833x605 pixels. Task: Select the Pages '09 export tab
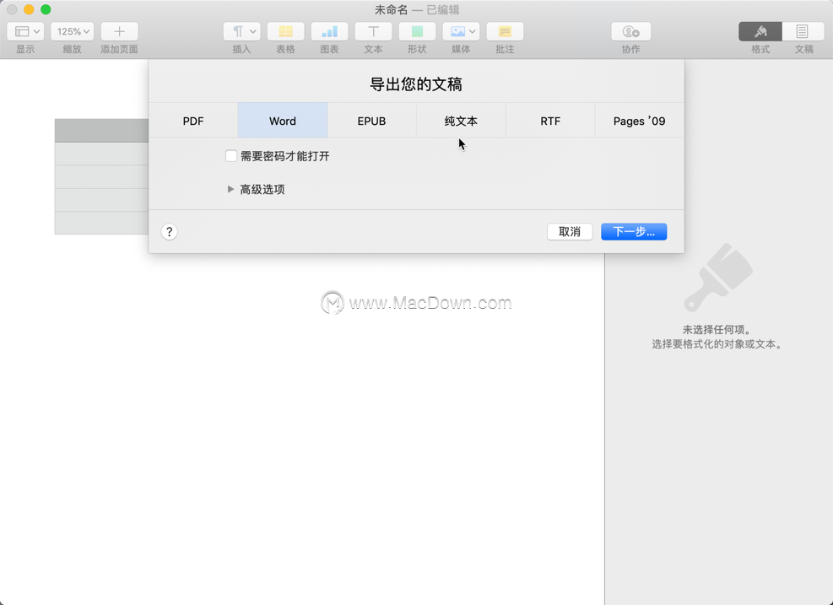(x=640, y=121)
